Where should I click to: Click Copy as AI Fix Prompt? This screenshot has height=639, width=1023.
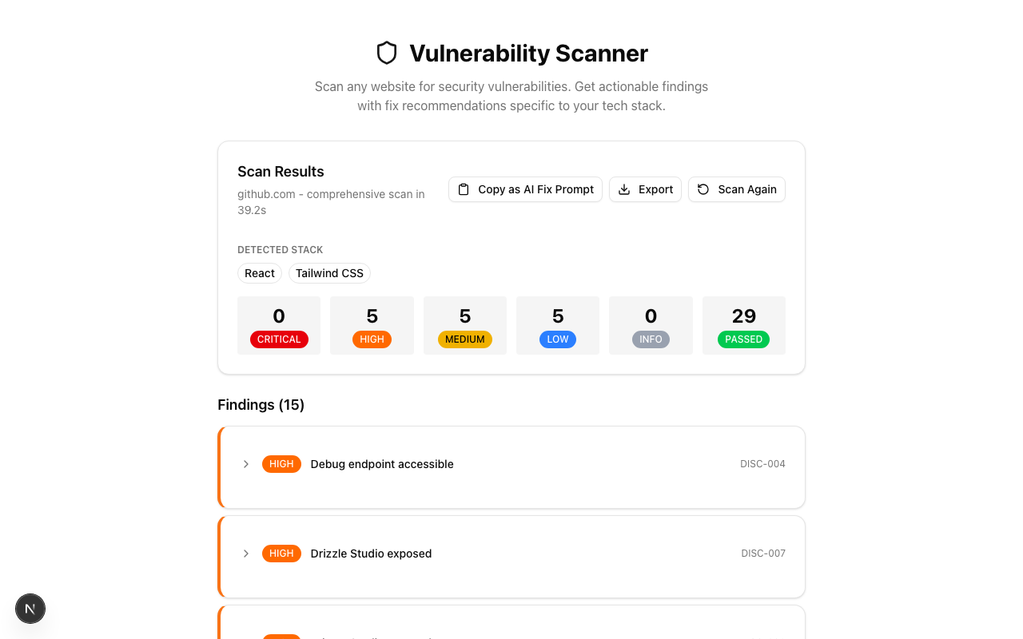[x=525, y=189]
